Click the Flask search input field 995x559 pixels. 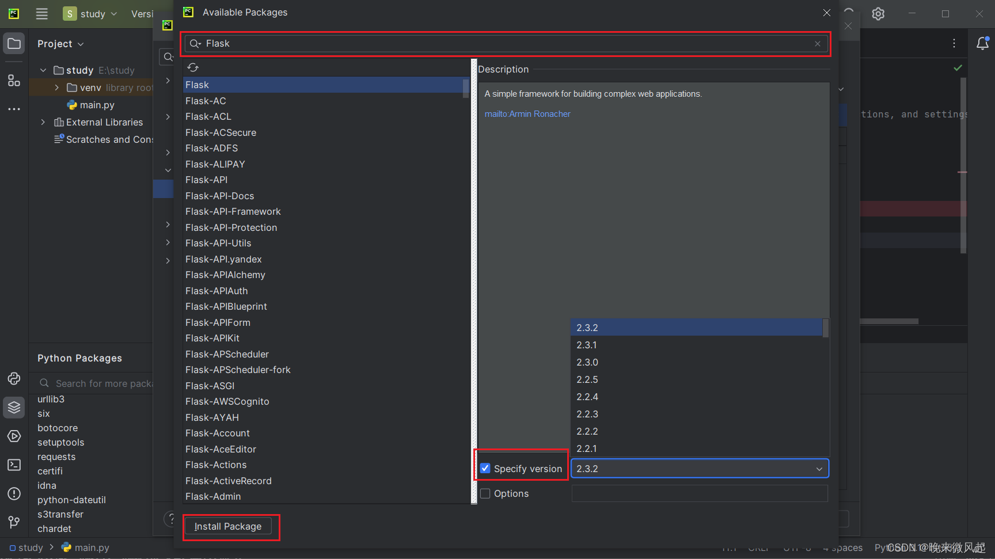pyautogui.click(x=506, y=44)
